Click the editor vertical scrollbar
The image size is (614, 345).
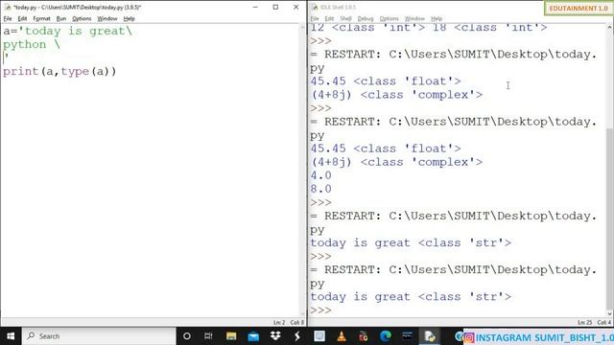303,171
